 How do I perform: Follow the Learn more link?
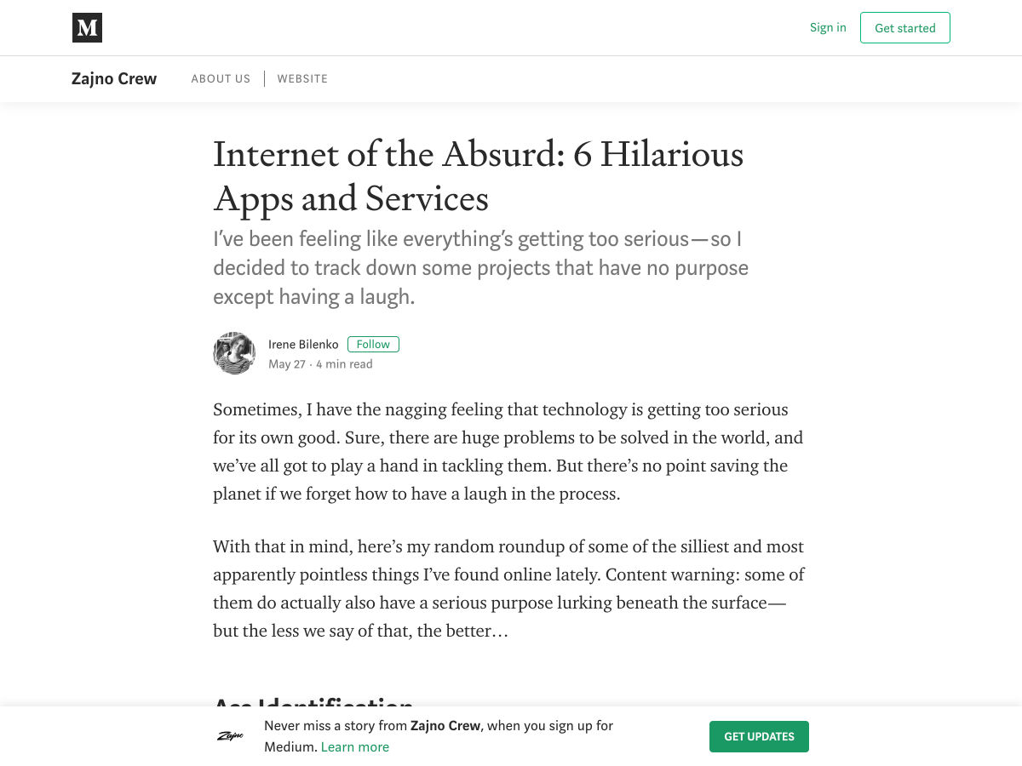tap(355, 747)
